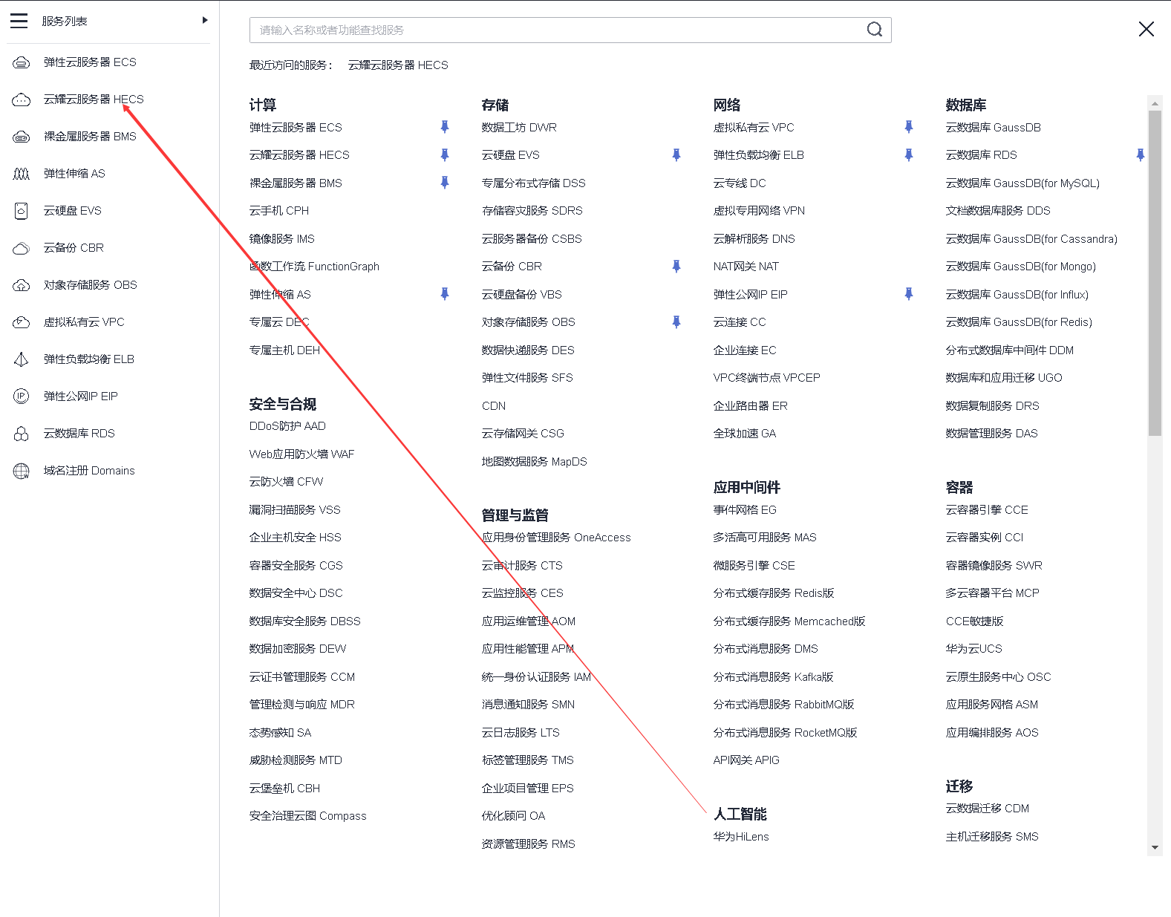Unpin 裸金属服务器 BMS in the 计算 list
The height and width of the screenshot is (917, 1171).
(445, 183)
